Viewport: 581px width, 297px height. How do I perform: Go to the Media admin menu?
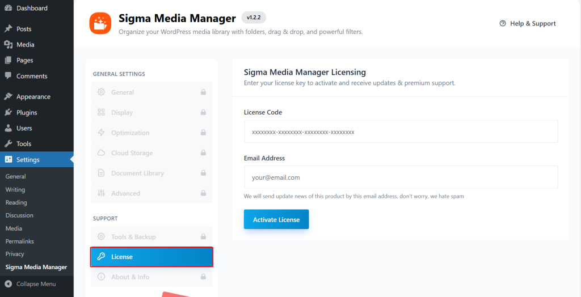tap(37, 44)
